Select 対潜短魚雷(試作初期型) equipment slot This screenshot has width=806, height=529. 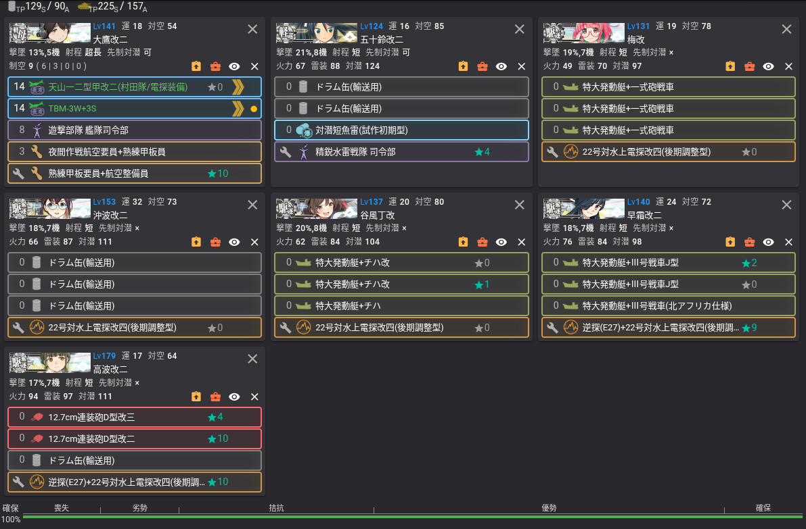coord(401,130)
